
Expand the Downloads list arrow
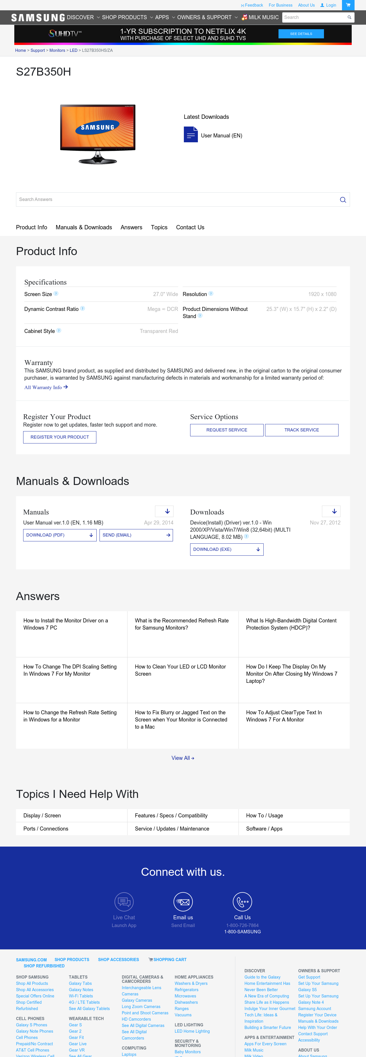pos(331,511)
